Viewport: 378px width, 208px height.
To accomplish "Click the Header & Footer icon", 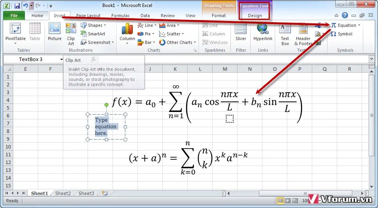I will click(x=303, y=29).
